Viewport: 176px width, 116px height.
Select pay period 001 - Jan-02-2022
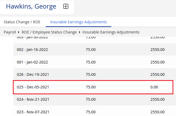click(x=32, y=62)
